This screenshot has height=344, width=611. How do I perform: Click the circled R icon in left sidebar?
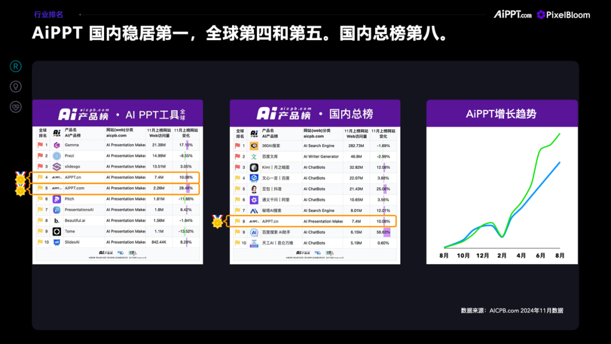coord(16,67)
